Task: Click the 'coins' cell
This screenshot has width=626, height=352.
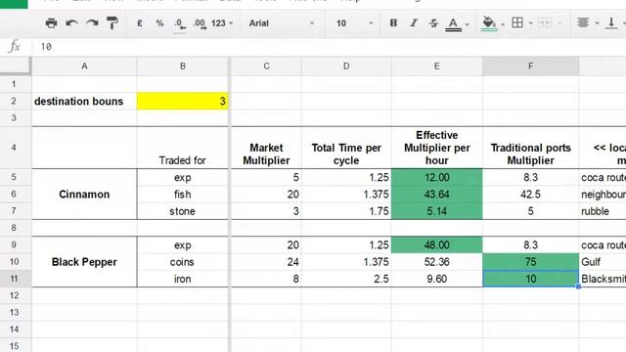Action: [183, 262]
